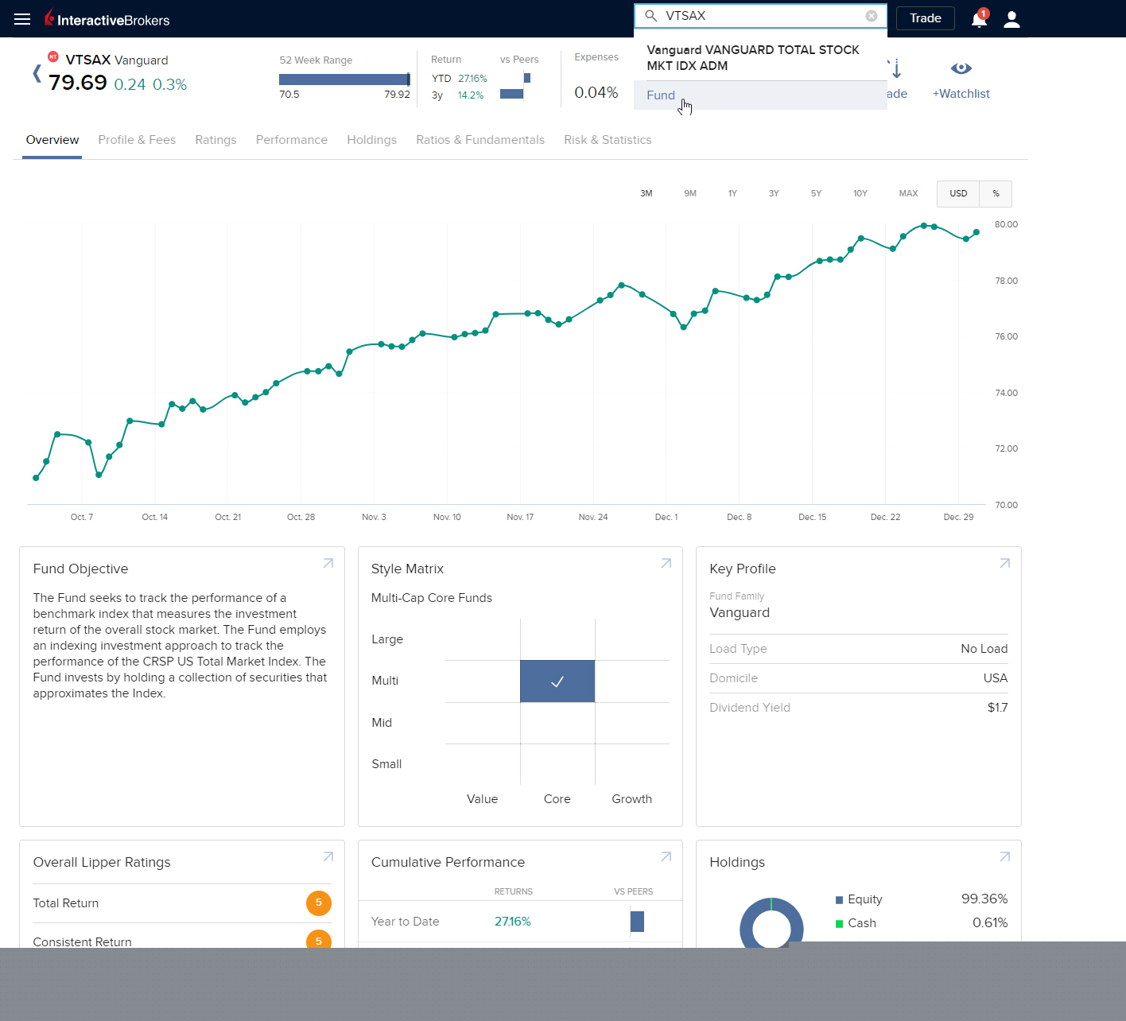Open the Holdings tab
Viewport: 1126px width, 1021px height.
371,140
